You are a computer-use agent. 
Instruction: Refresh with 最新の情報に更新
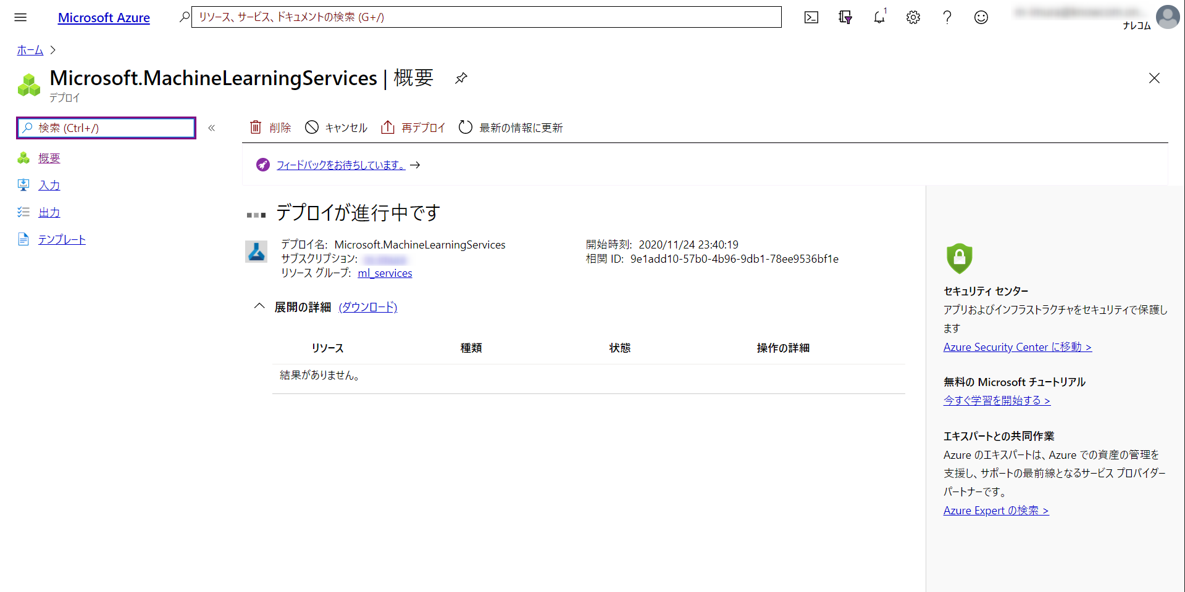pos(511,128)
